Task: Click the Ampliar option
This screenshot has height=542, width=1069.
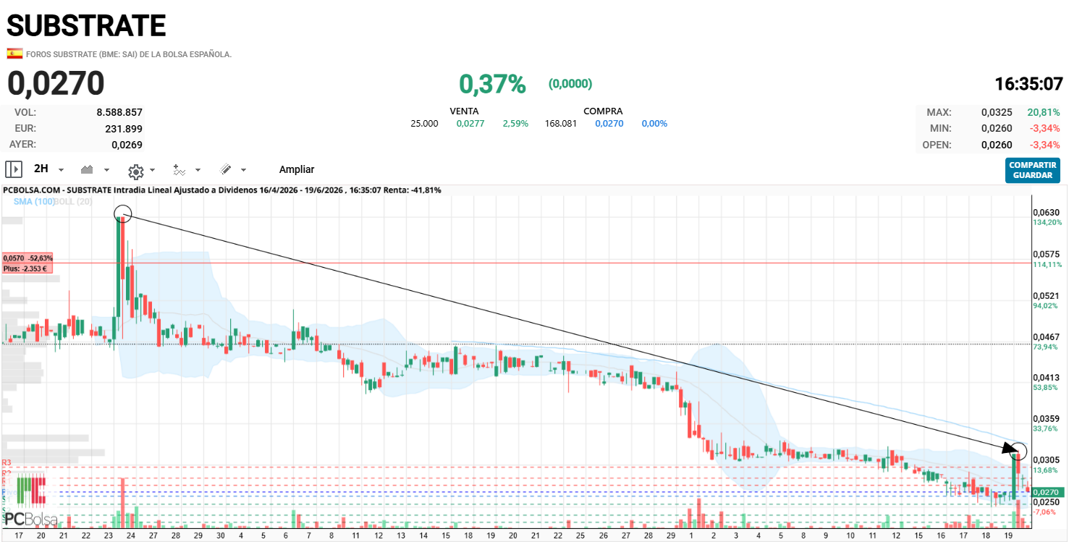Action: (297, 169)
